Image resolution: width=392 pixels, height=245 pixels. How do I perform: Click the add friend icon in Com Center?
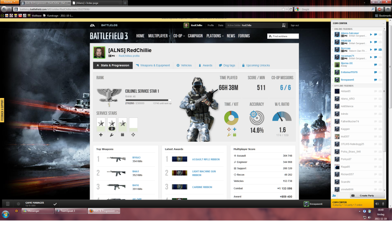pyautogui.click(x=334, y=196)
